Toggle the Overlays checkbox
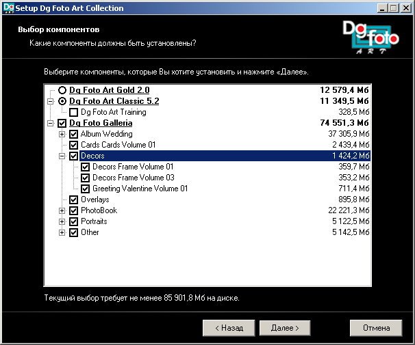 click(73, 199)
